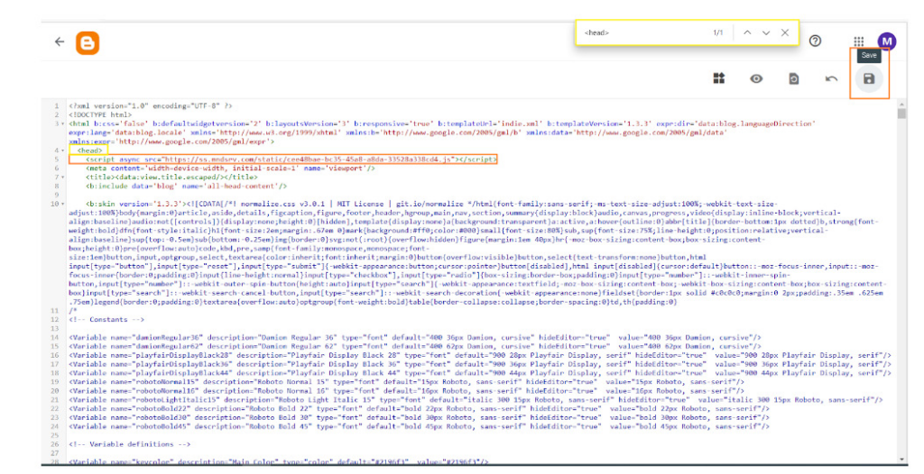The height and width of the screenshot is (474, 924).
Task: Click the search field containing <head>
Action: [x=641, y=32]
